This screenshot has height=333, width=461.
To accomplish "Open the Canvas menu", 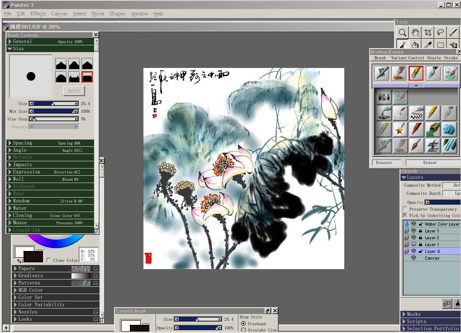I will click(x=59, y=14).
